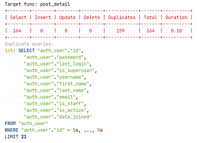The image size is (197, 143).
Task: Click the Select count value 164
Action: [x=17, y=31]
